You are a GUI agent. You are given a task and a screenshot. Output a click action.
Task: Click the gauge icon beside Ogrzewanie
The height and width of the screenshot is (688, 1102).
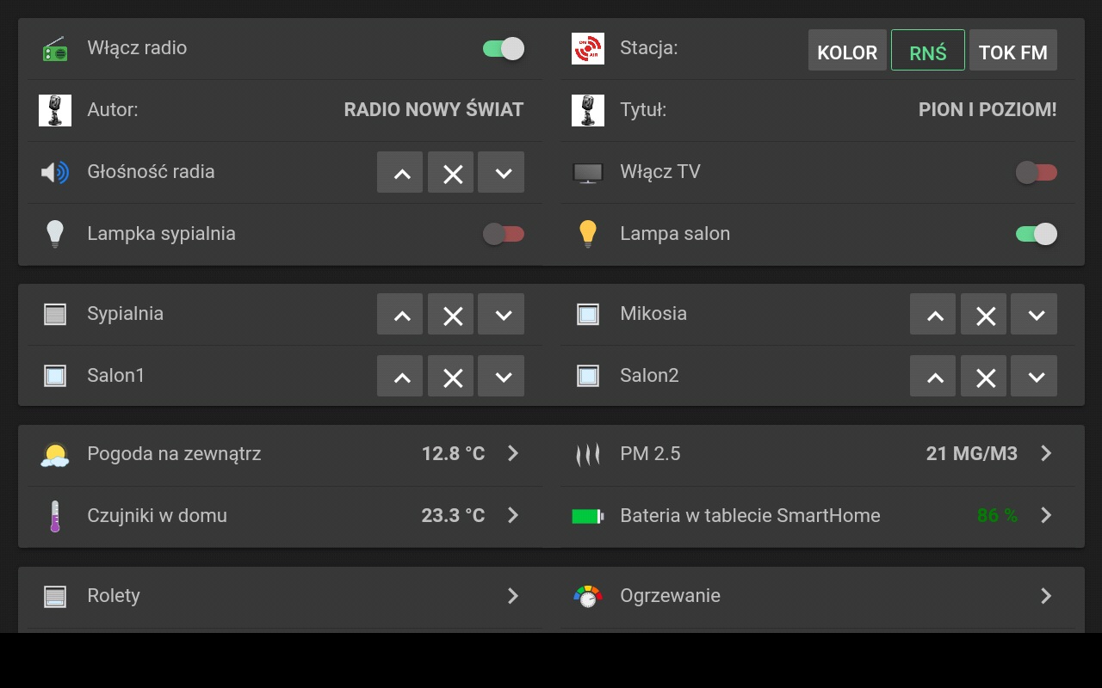[588, 596]
